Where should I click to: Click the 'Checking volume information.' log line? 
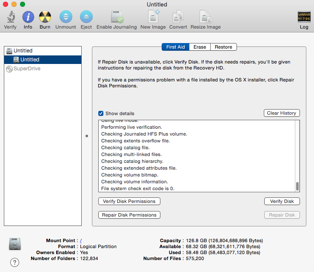click(x=134, y=182)
